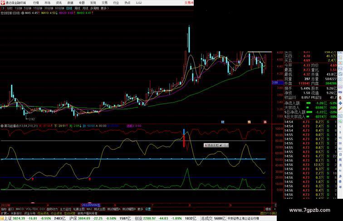
Task: Open the 关联报价 tab
Action: pos(16,213)
